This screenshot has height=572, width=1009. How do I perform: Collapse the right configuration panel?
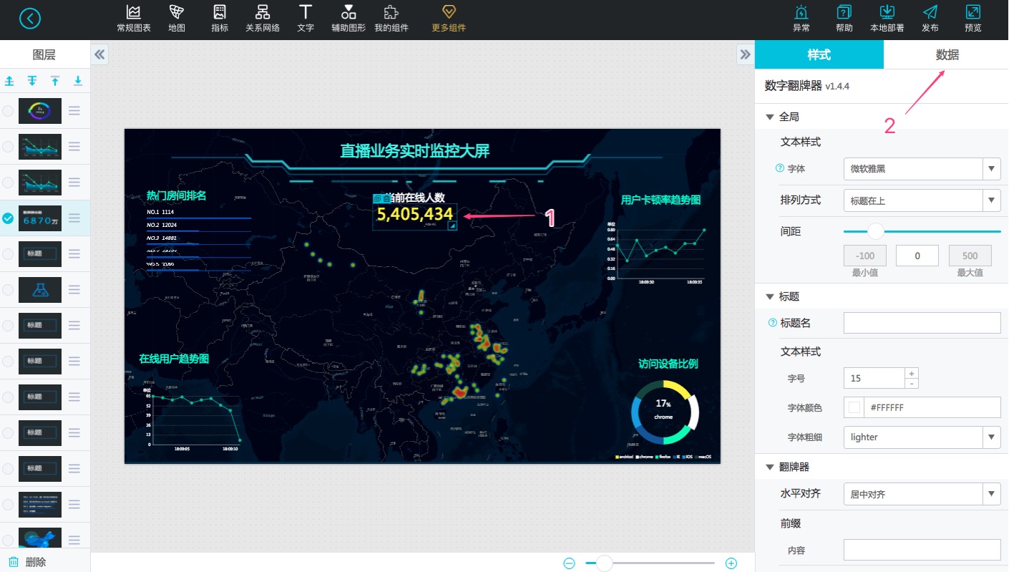[x=746, y=54]
